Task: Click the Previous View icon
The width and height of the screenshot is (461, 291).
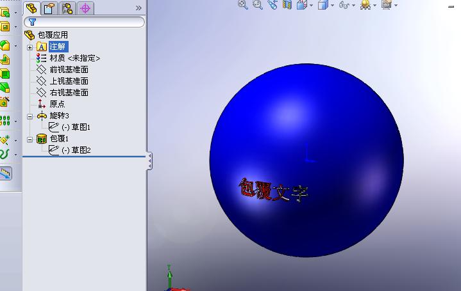Action: point(272,4)
